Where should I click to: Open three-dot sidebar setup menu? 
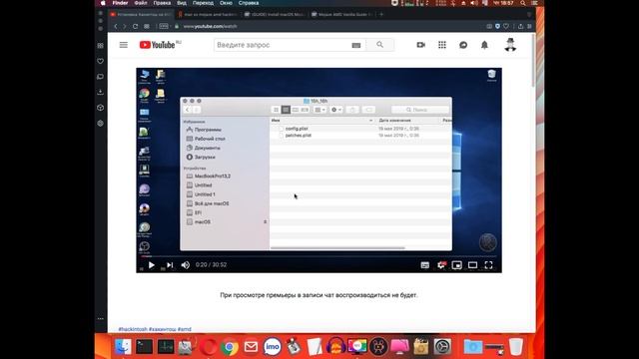point(100,319)
